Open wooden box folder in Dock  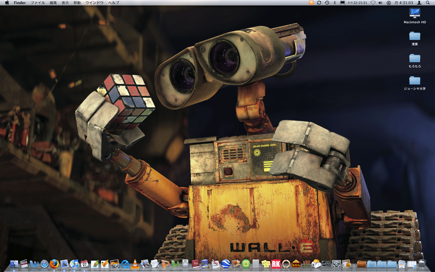pyautogui.click(x=361, y=264)
